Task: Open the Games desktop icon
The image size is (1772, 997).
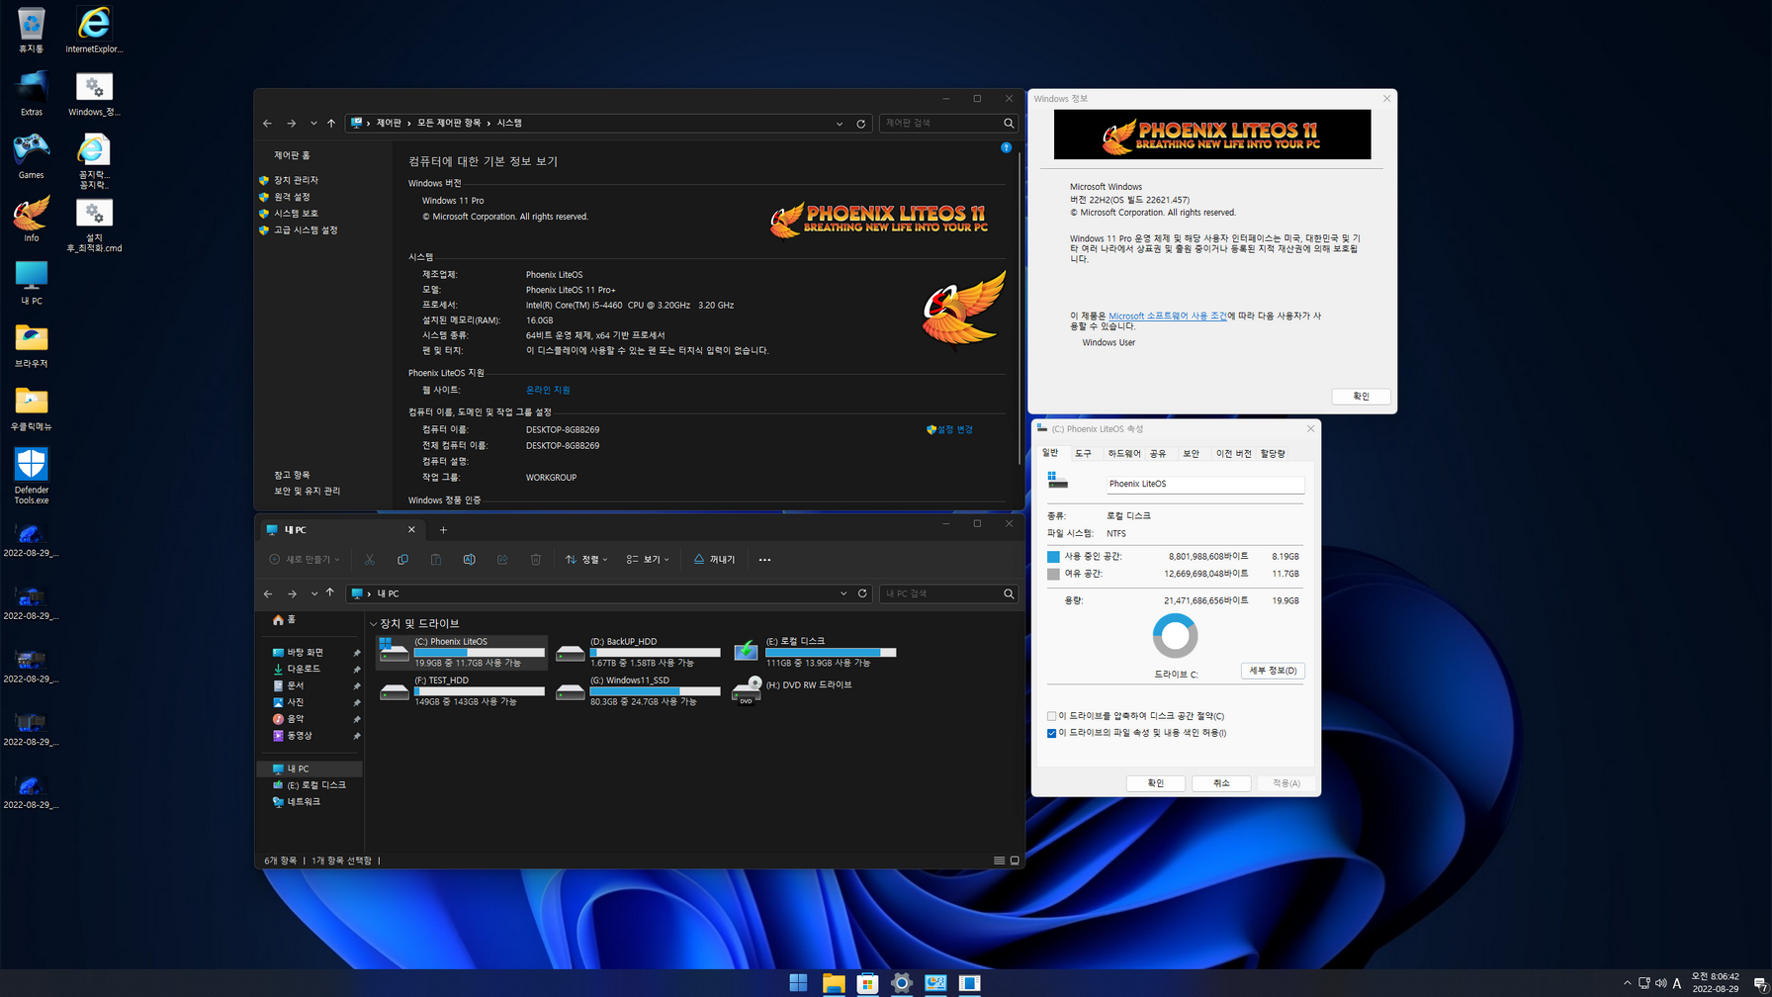Action: (31, 155)
